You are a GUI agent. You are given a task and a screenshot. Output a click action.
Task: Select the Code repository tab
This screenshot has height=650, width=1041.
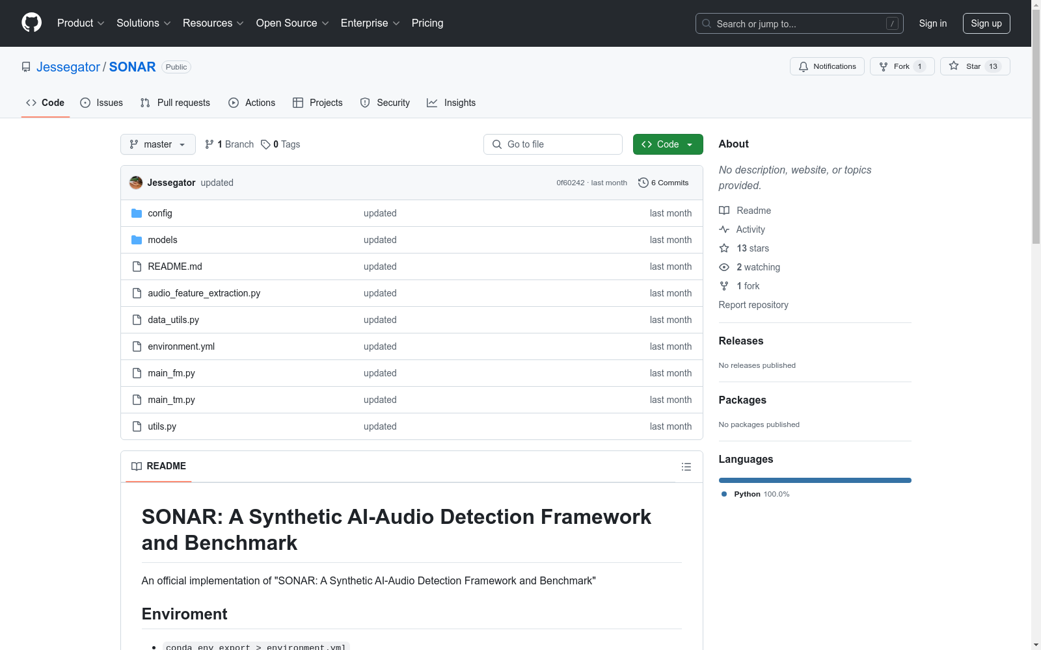(45, 103)
